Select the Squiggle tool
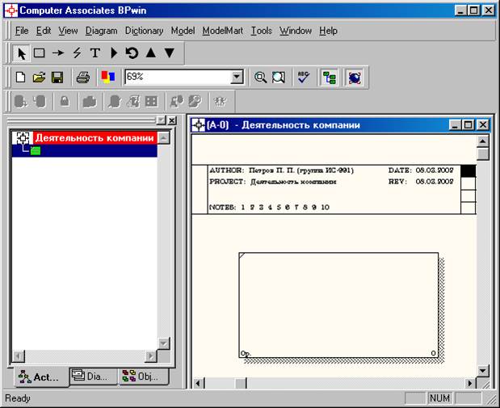 77,53
